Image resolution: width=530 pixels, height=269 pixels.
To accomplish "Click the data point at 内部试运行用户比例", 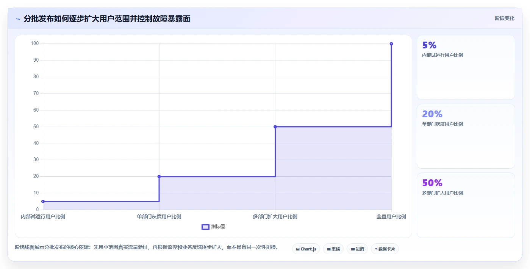I will (43, 201).
